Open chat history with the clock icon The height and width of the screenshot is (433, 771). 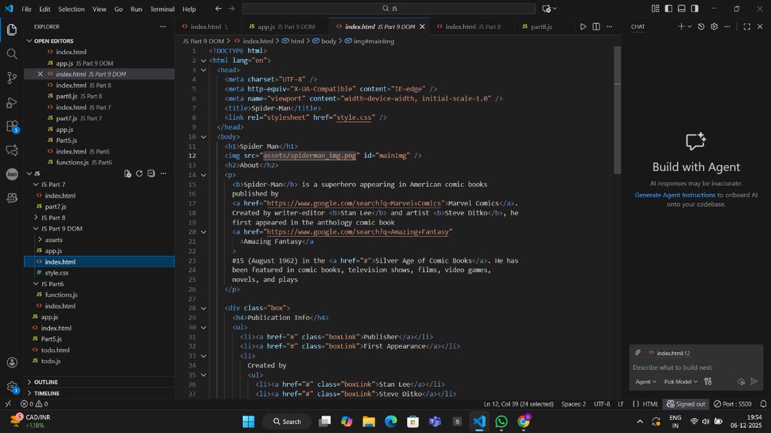coord(701,26)
